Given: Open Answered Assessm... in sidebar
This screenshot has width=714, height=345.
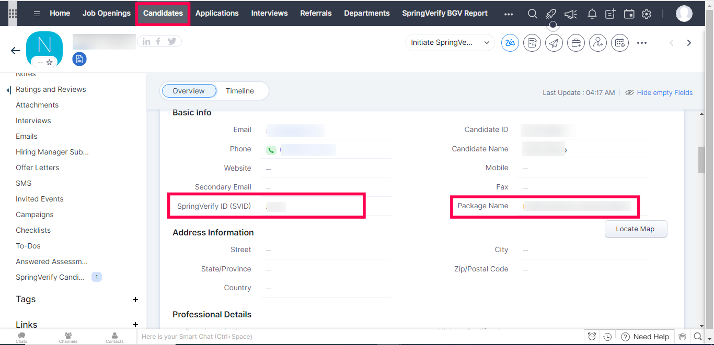Looking at the screenshot, I should click(x=52, y=261).
